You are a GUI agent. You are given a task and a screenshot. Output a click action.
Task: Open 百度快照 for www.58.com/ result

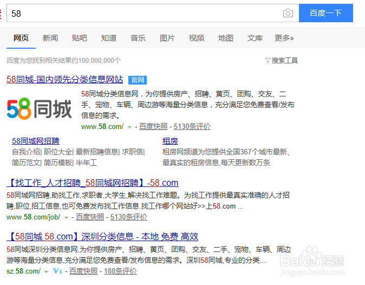click(153, 126)
